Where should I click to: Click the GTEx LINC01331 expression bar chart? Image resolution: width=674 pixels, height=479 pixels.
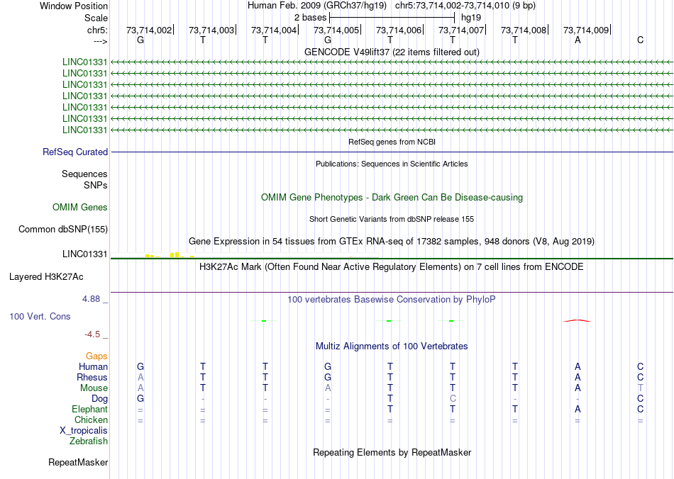[x=244, y=255]
